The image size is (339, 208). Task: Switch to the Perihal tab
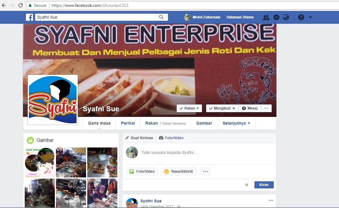point(128,123)
